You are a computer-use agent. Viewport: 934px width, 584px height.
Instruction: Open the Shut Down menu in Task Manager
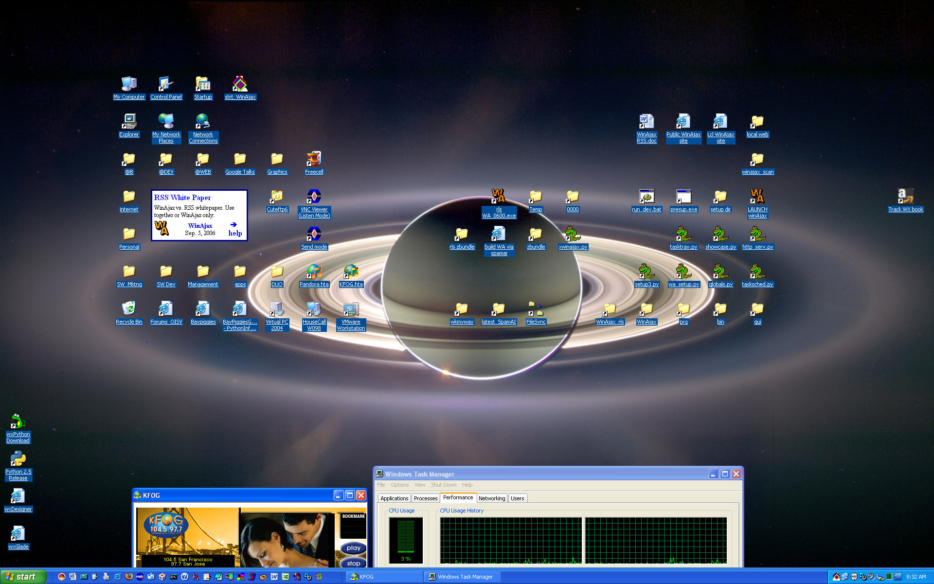(443, 485)
